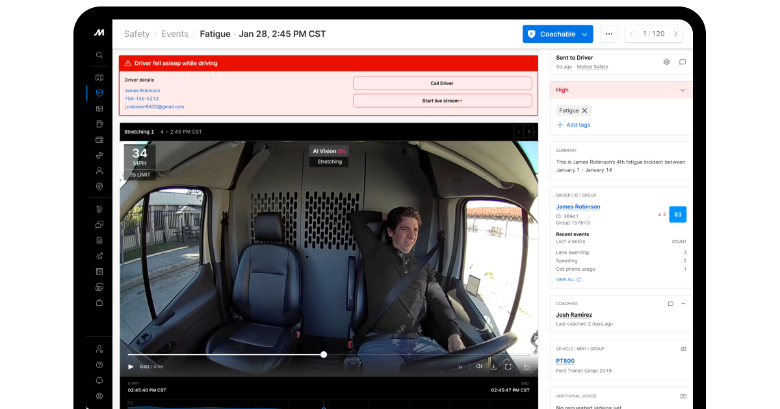Show the previous video clip arrow

coord(519,132)
